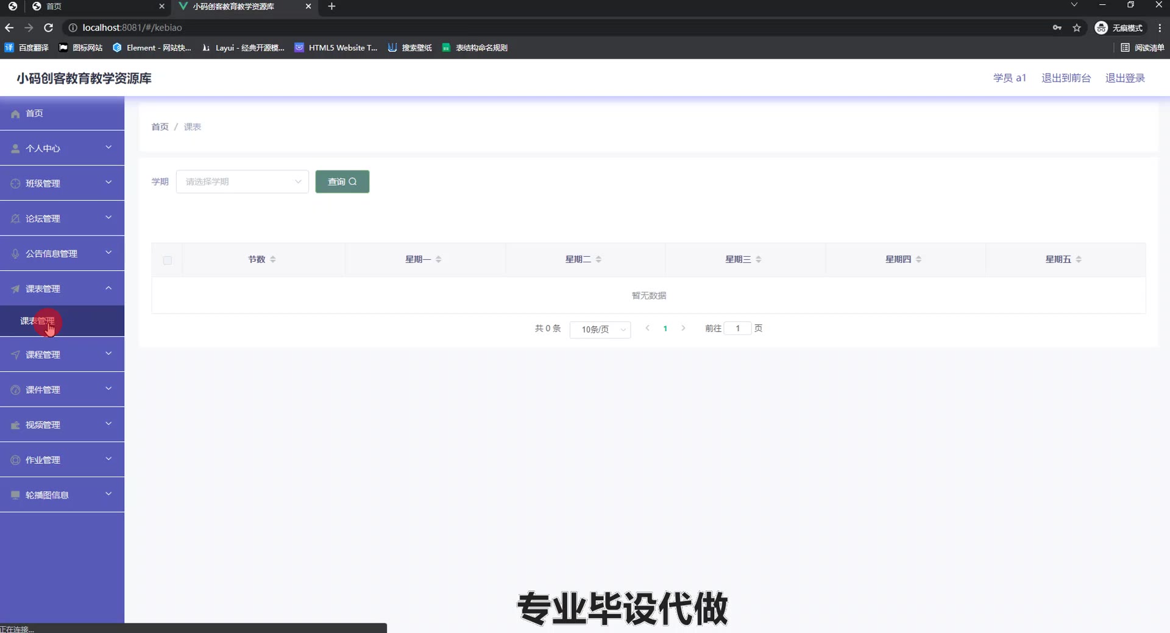Viewport: 1170px width, 633px height.
Task: Click the 退出登录 link
Action: pyautogui.click(x=1125, y=78)
